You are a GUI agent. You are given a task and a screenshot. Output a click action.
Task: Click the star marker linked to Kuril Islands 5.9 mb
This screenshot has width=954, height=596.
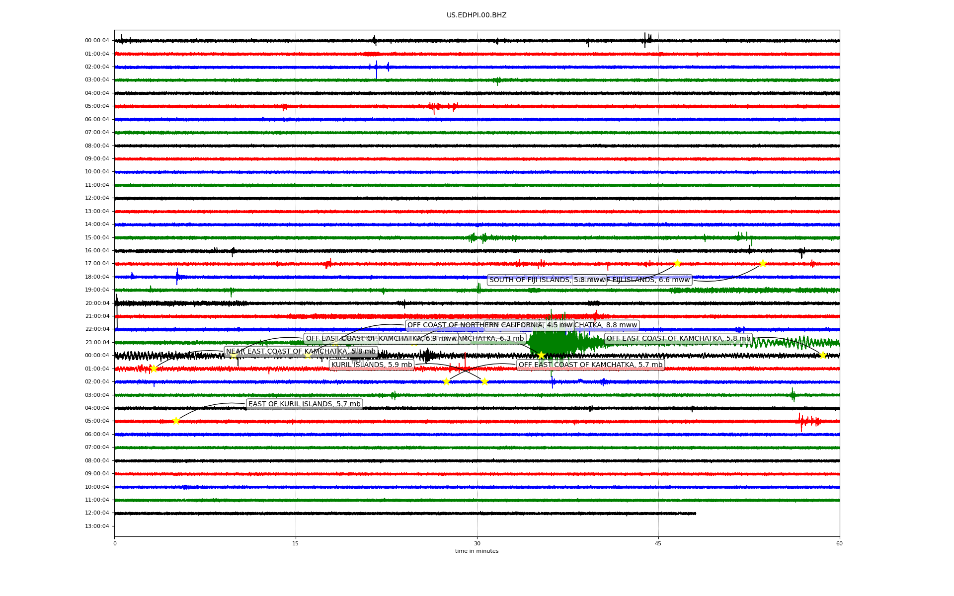pyautogui.click(x=484, y=382)
